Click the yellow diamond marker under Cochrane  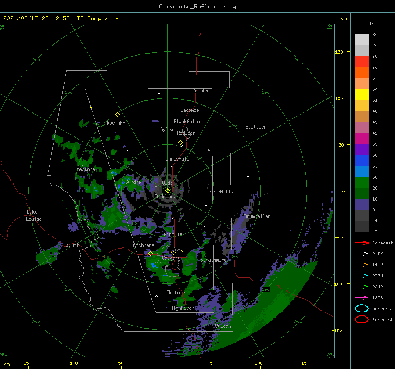click(150, 254)
